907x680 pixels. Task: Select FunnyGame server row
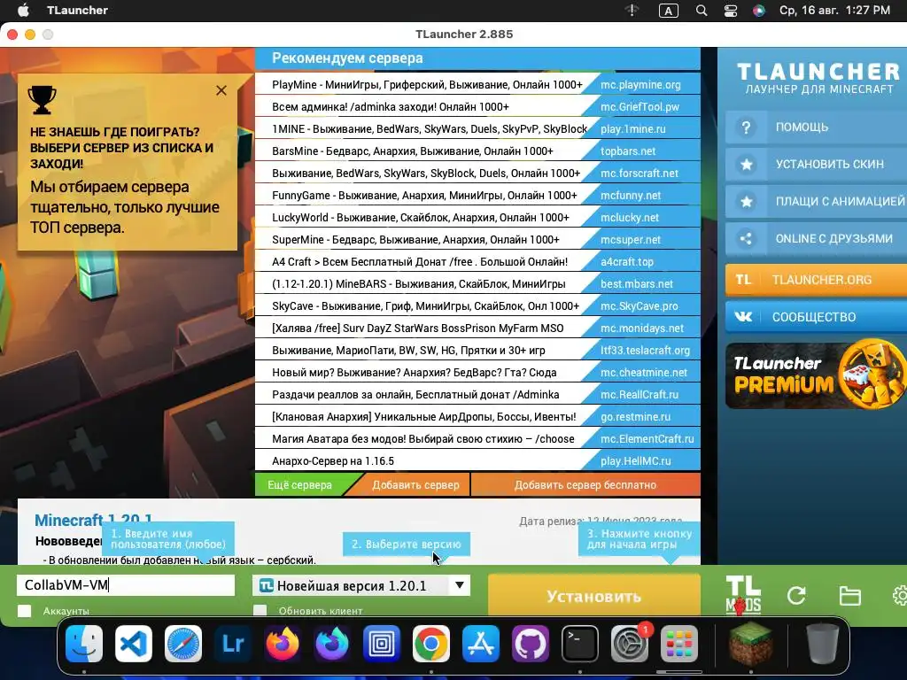[x=477, y=195]
